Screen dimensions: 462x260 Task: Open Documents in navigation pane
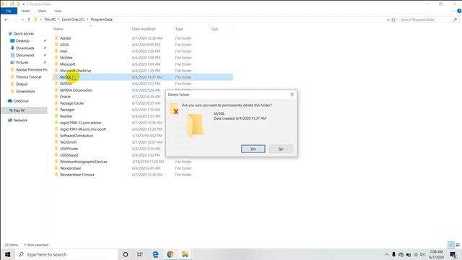(25, 55)
